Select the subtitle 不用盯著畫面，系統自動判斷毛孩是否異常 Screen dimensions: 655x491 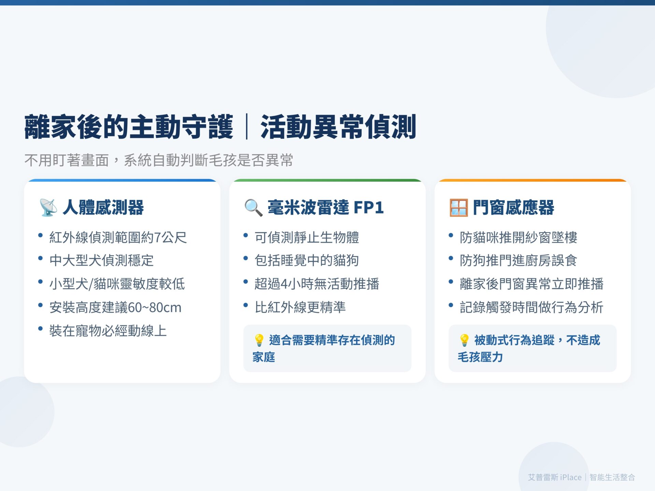pos(159,160)
